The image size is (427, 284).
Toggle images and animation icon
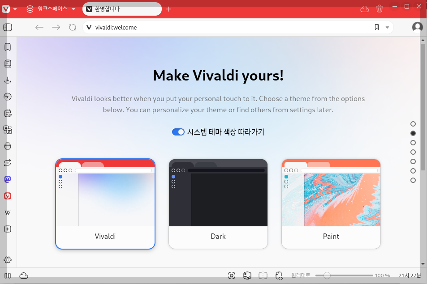click(x=247, y=276)
